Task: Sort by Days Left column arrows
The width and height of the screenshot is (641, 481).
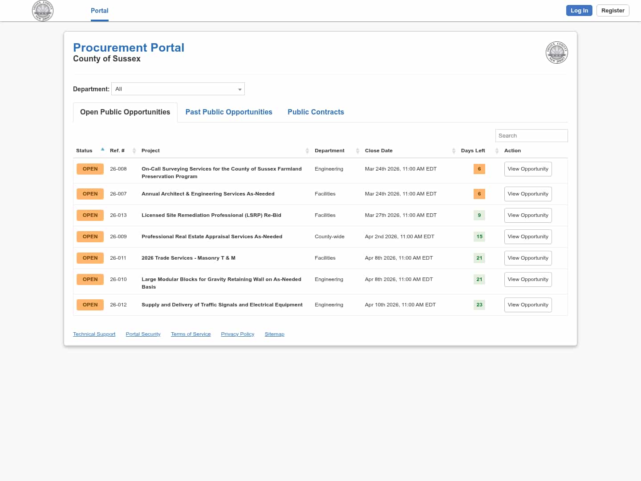Action: 497,151
